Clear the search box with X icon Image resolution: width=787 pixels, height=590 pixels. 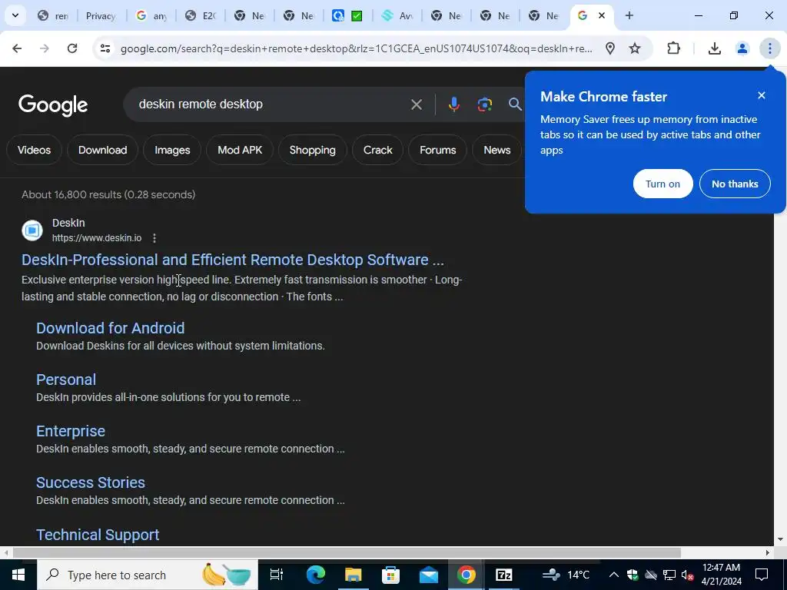pos(416,104)
